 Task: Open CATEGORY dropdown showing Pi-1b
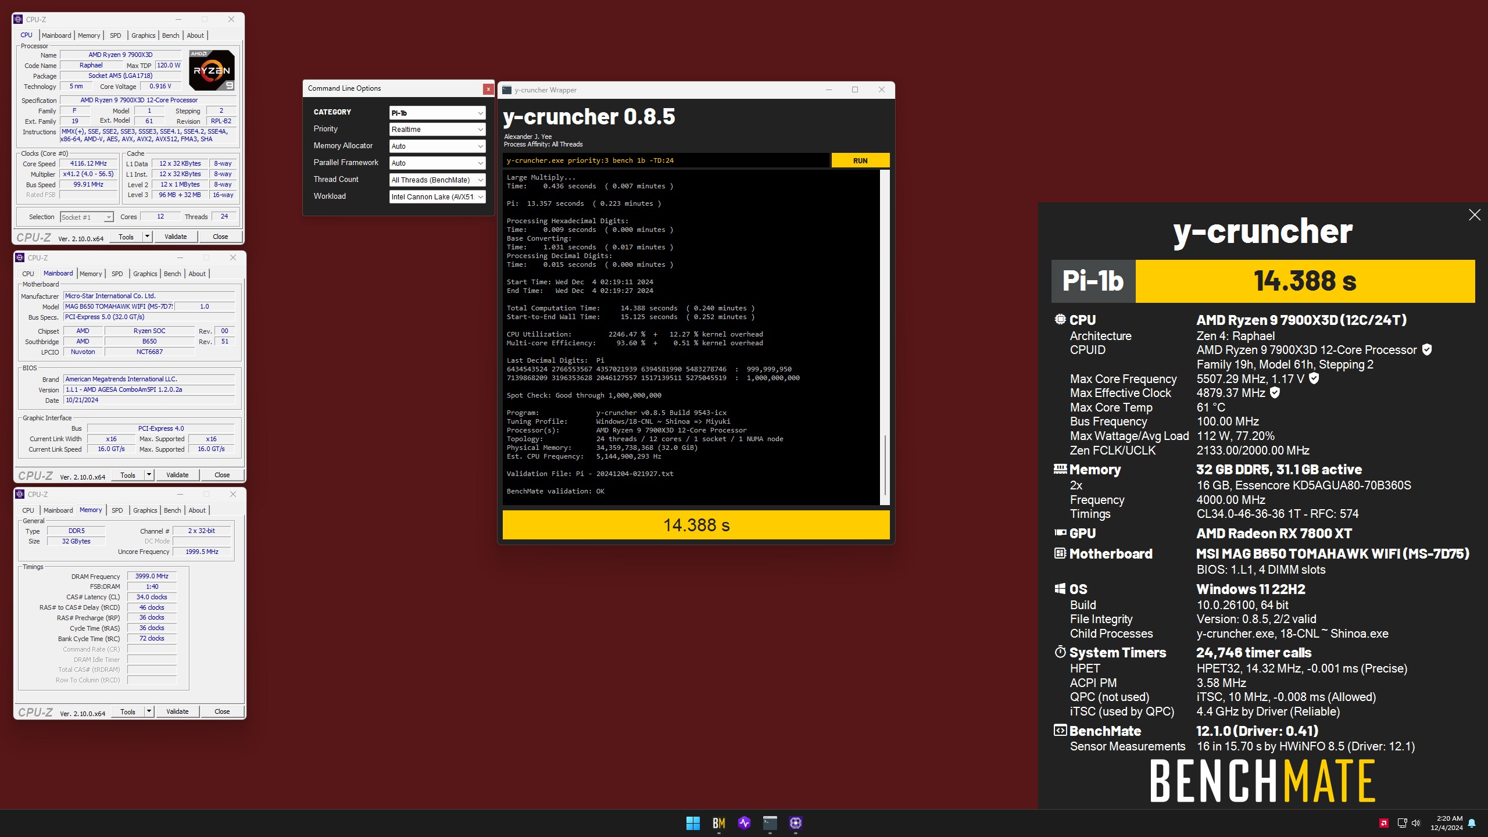click(x=437, y=113)
